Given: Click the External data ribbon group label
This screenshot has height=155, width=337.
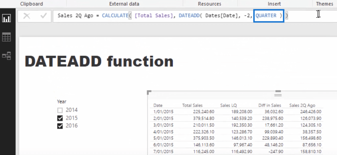Looking at the screenshot, I should click(124, 4).
